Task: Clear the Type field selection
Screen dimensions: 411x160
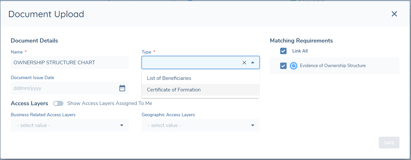Action: click(244, 63)
